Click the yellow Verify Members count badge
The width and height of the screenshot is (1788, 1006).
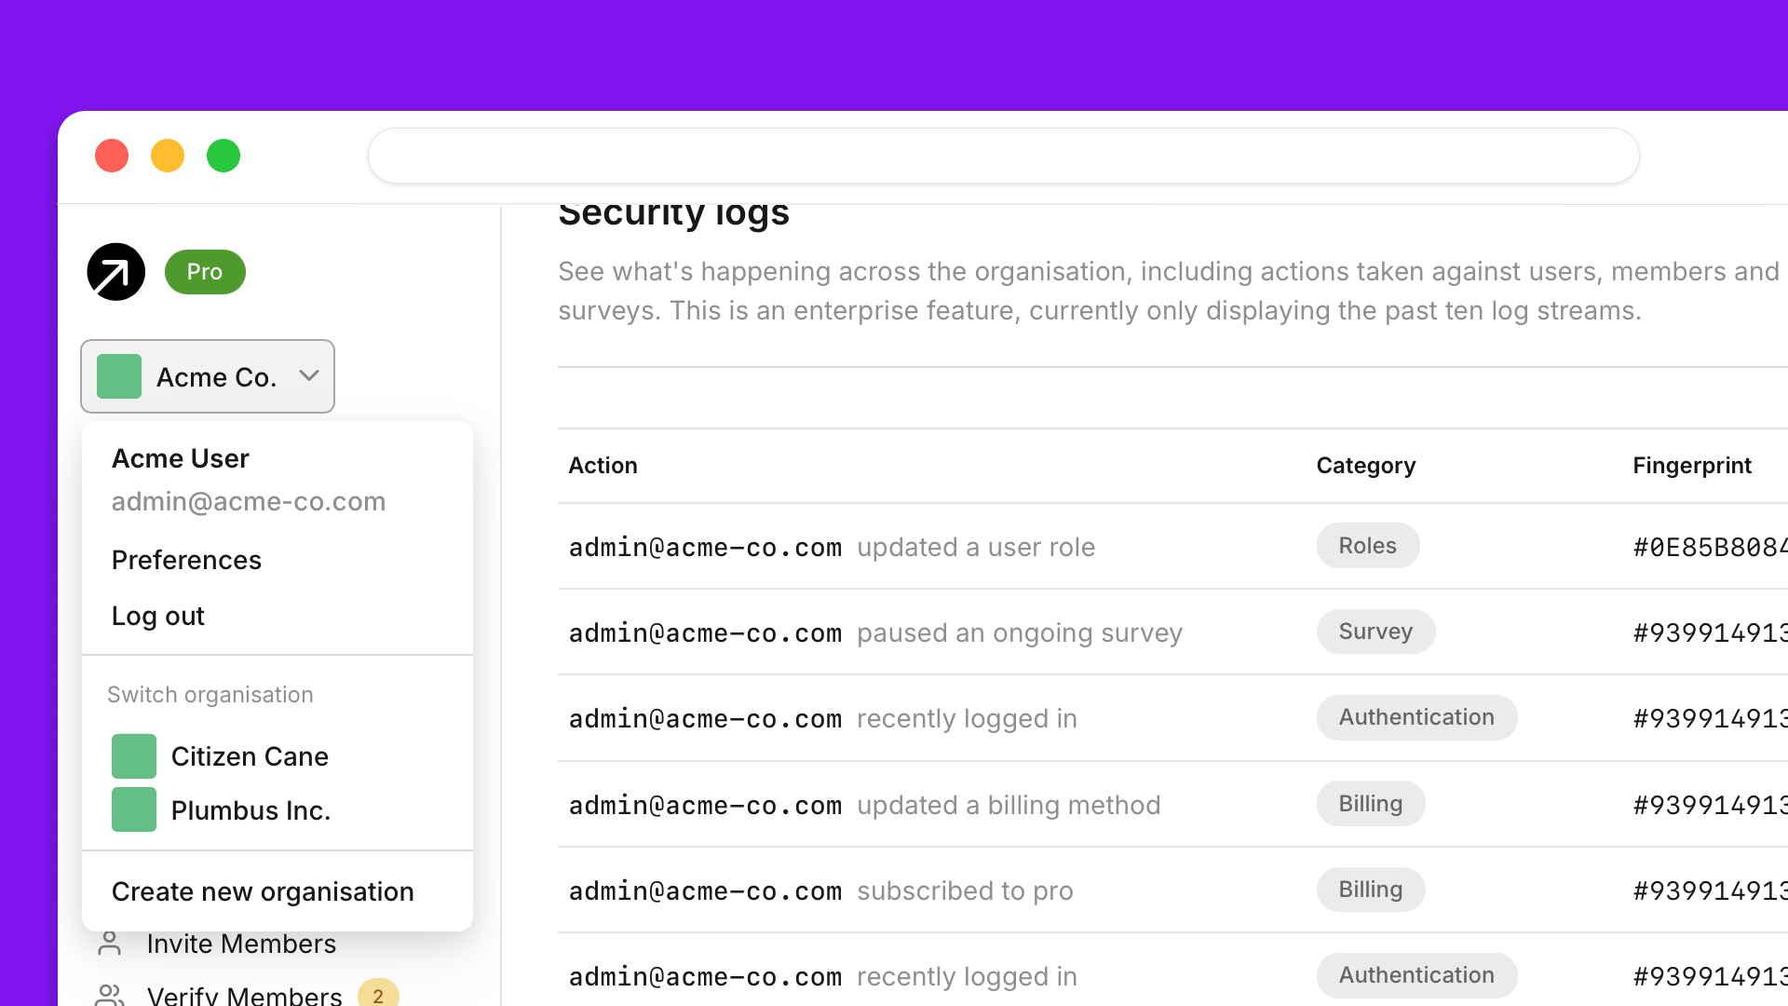(x=378, y=994)
